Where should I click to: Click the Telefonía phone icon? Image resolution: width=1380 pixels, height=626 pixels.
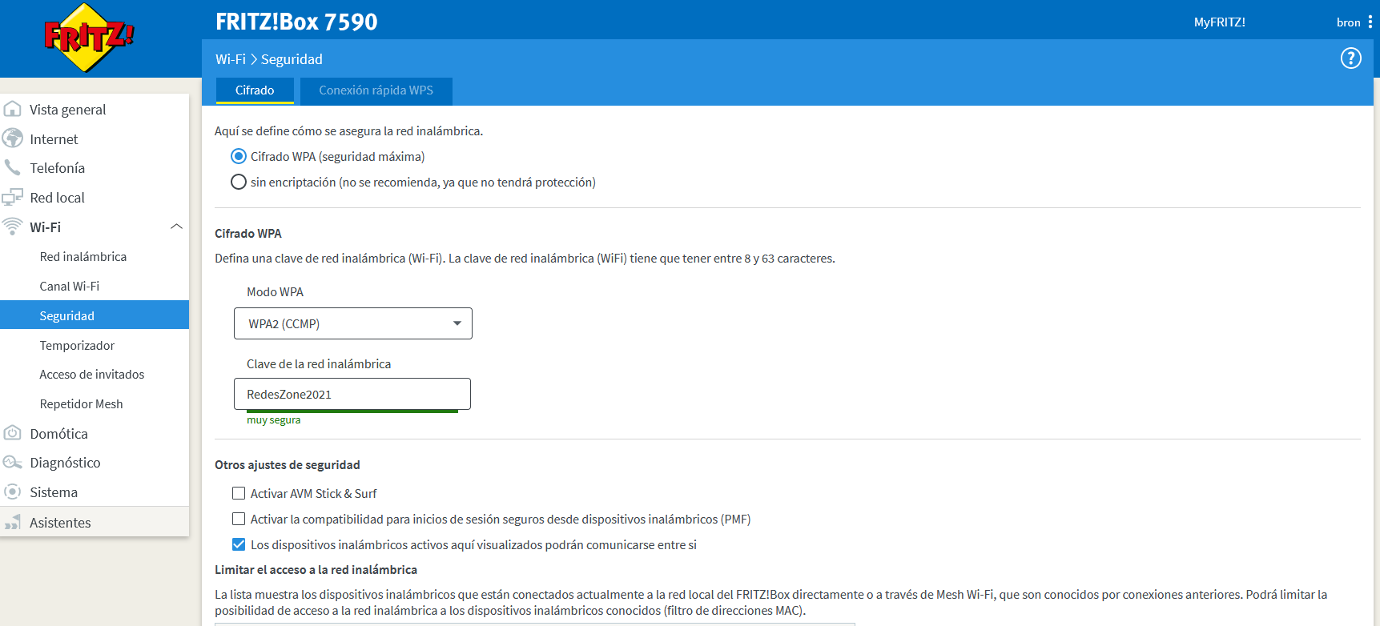[x=12, y=167]
